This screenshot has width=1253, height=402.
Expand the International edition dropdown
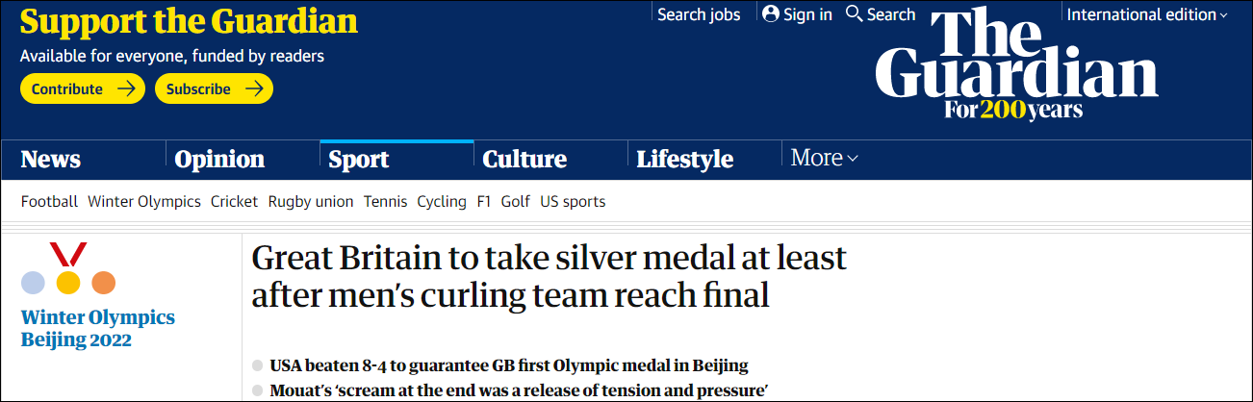click(1147, 14)
